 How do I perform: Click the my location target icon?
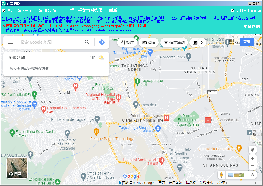click(252, 150)
